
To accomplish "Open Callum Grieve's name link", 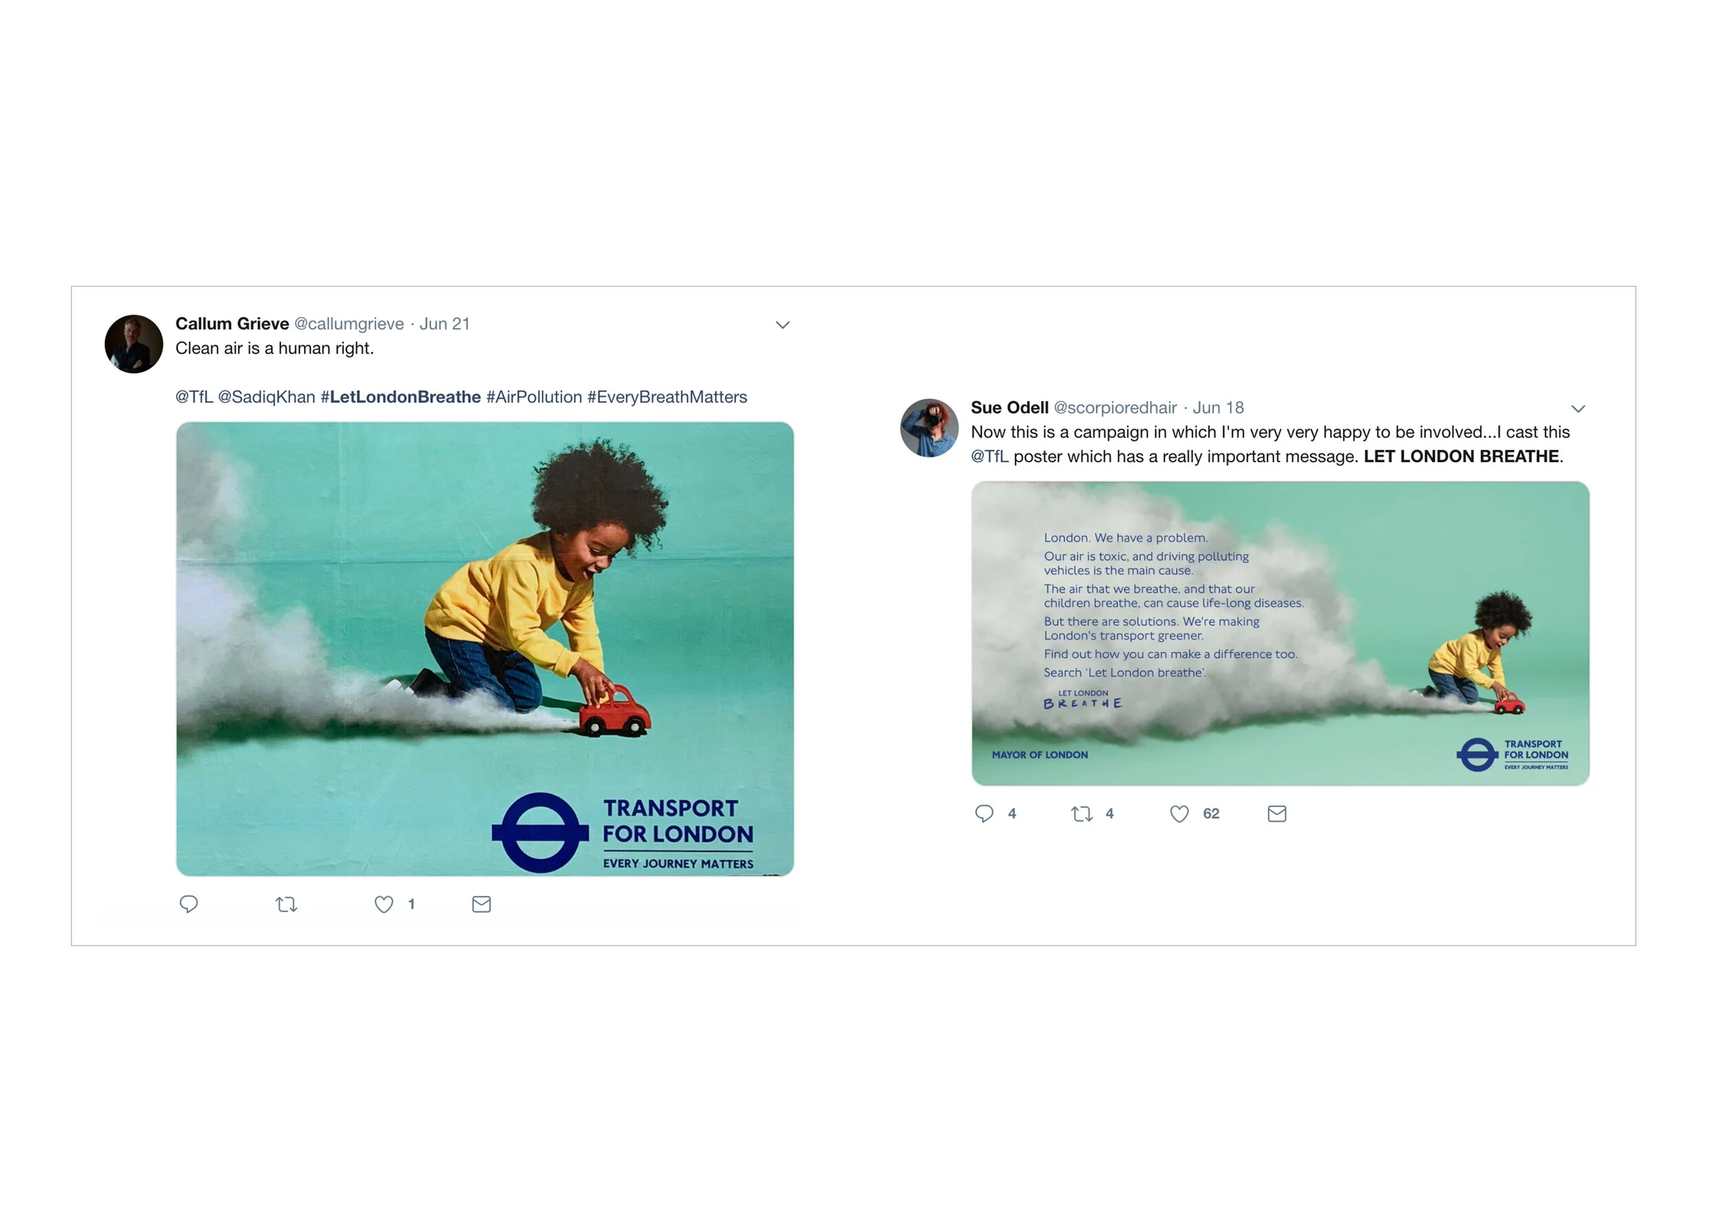I will pos(232,323).
